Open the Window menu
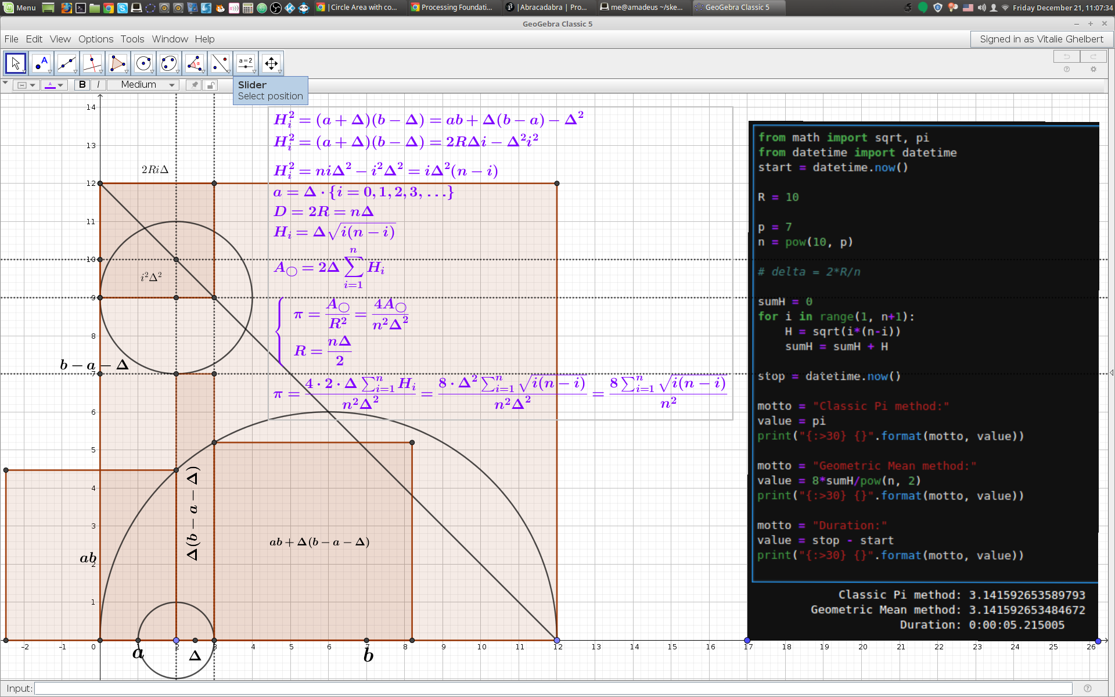Viewport: 1115px width, 697px height. tap(170, 39)
